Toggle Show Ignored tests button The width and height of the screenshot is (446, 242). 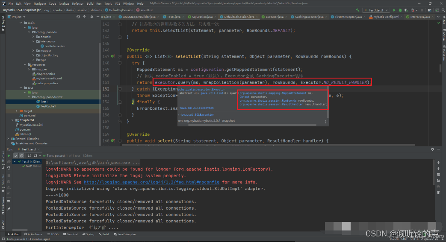(22, 156)
